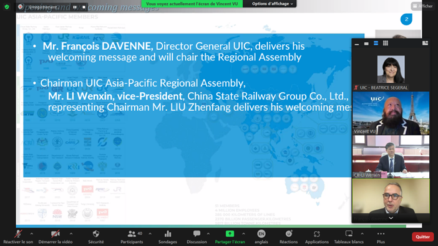The image size is (438, 246).
Task: Expand Options d'affichage dropdown
Action: 273,4
